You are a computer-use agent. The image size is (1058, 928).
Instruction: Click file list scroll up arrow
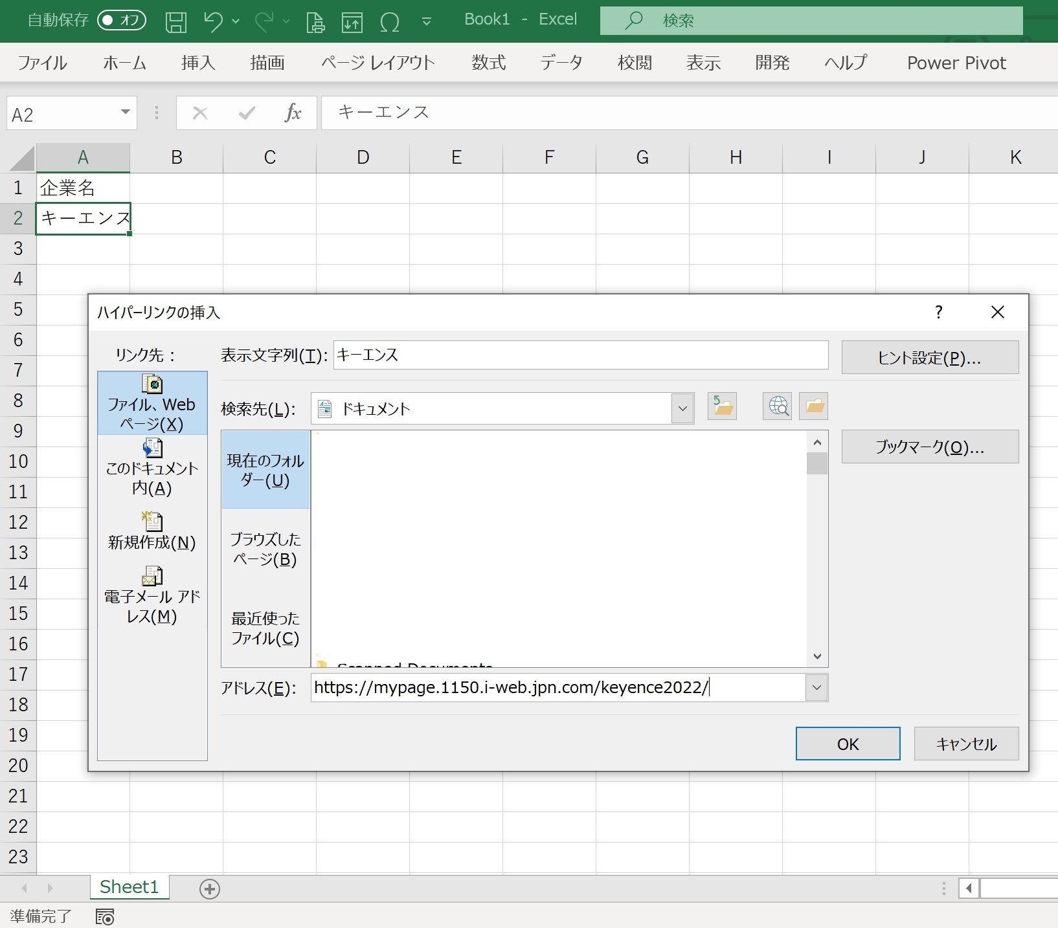817,443
